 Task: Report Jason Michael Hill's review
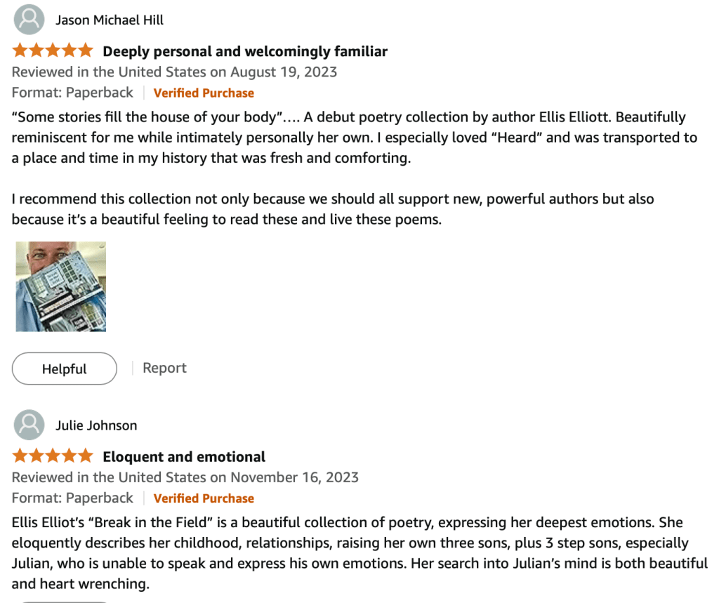tap(164, 368)
